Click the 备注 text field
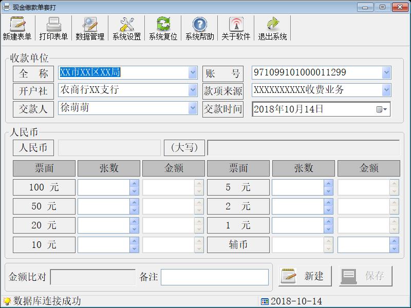The height and width of the screenshot is (308, 411). 215,277
